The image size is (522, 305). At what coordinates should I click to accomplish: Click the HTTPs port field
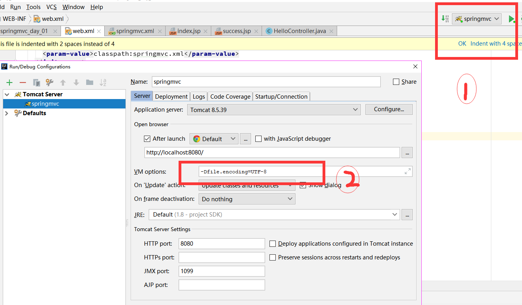(222, 257)
